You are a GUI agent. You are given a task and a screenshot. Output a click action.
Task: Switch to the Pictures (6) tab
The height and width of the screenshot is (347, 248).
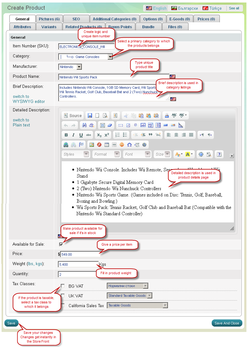pos(49,19)
